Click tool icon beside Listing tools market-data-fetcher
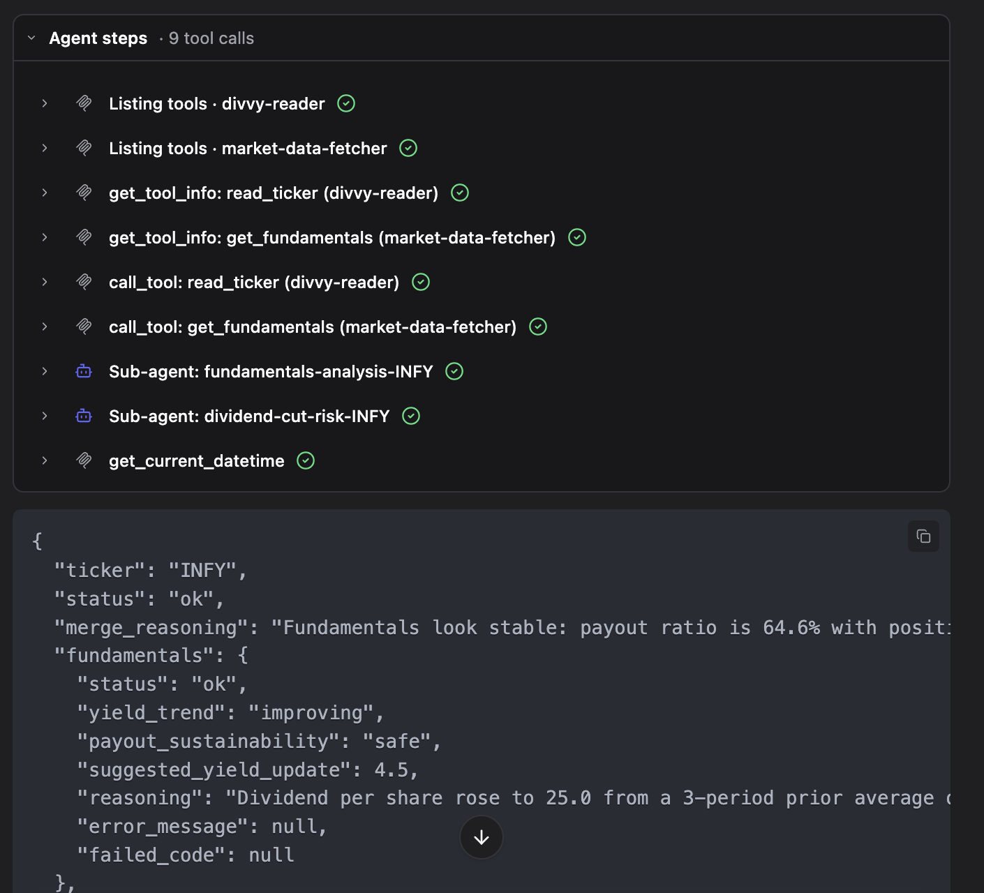This screenshot has width=984, height=893. [84, 148]
